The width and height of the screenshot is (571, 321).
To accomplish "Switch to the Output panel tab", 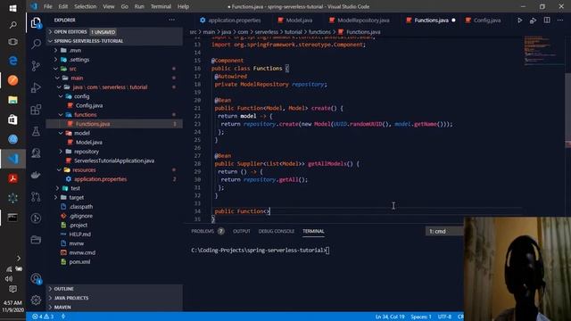I will click(242, 231).
